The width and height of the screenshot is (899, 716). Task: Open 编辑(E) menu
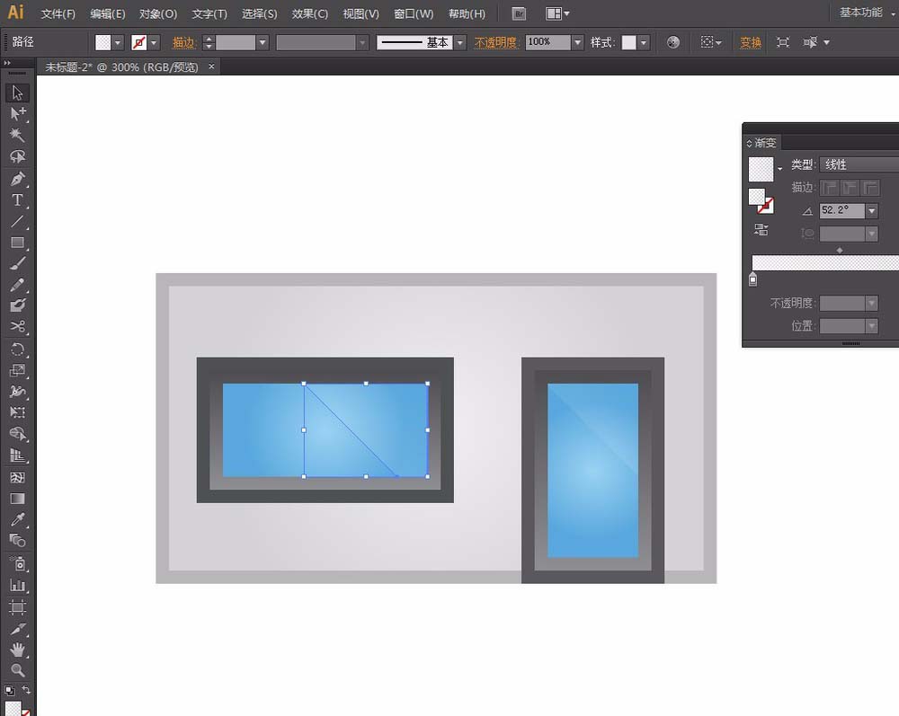[x=108, y=13]
